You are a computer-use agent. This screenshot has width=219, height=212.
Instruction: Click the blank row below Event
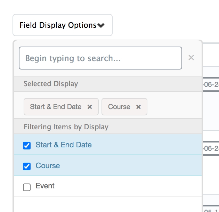pos(108,204)
